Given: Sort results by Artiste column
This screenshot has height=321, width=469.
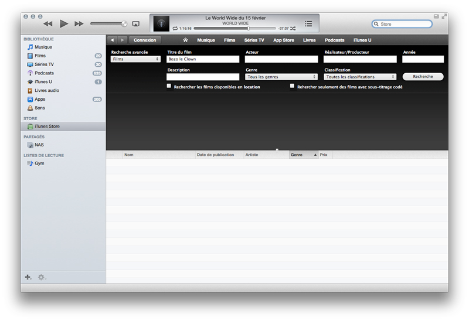Looking at the screenshot, I should pos(266,155).
